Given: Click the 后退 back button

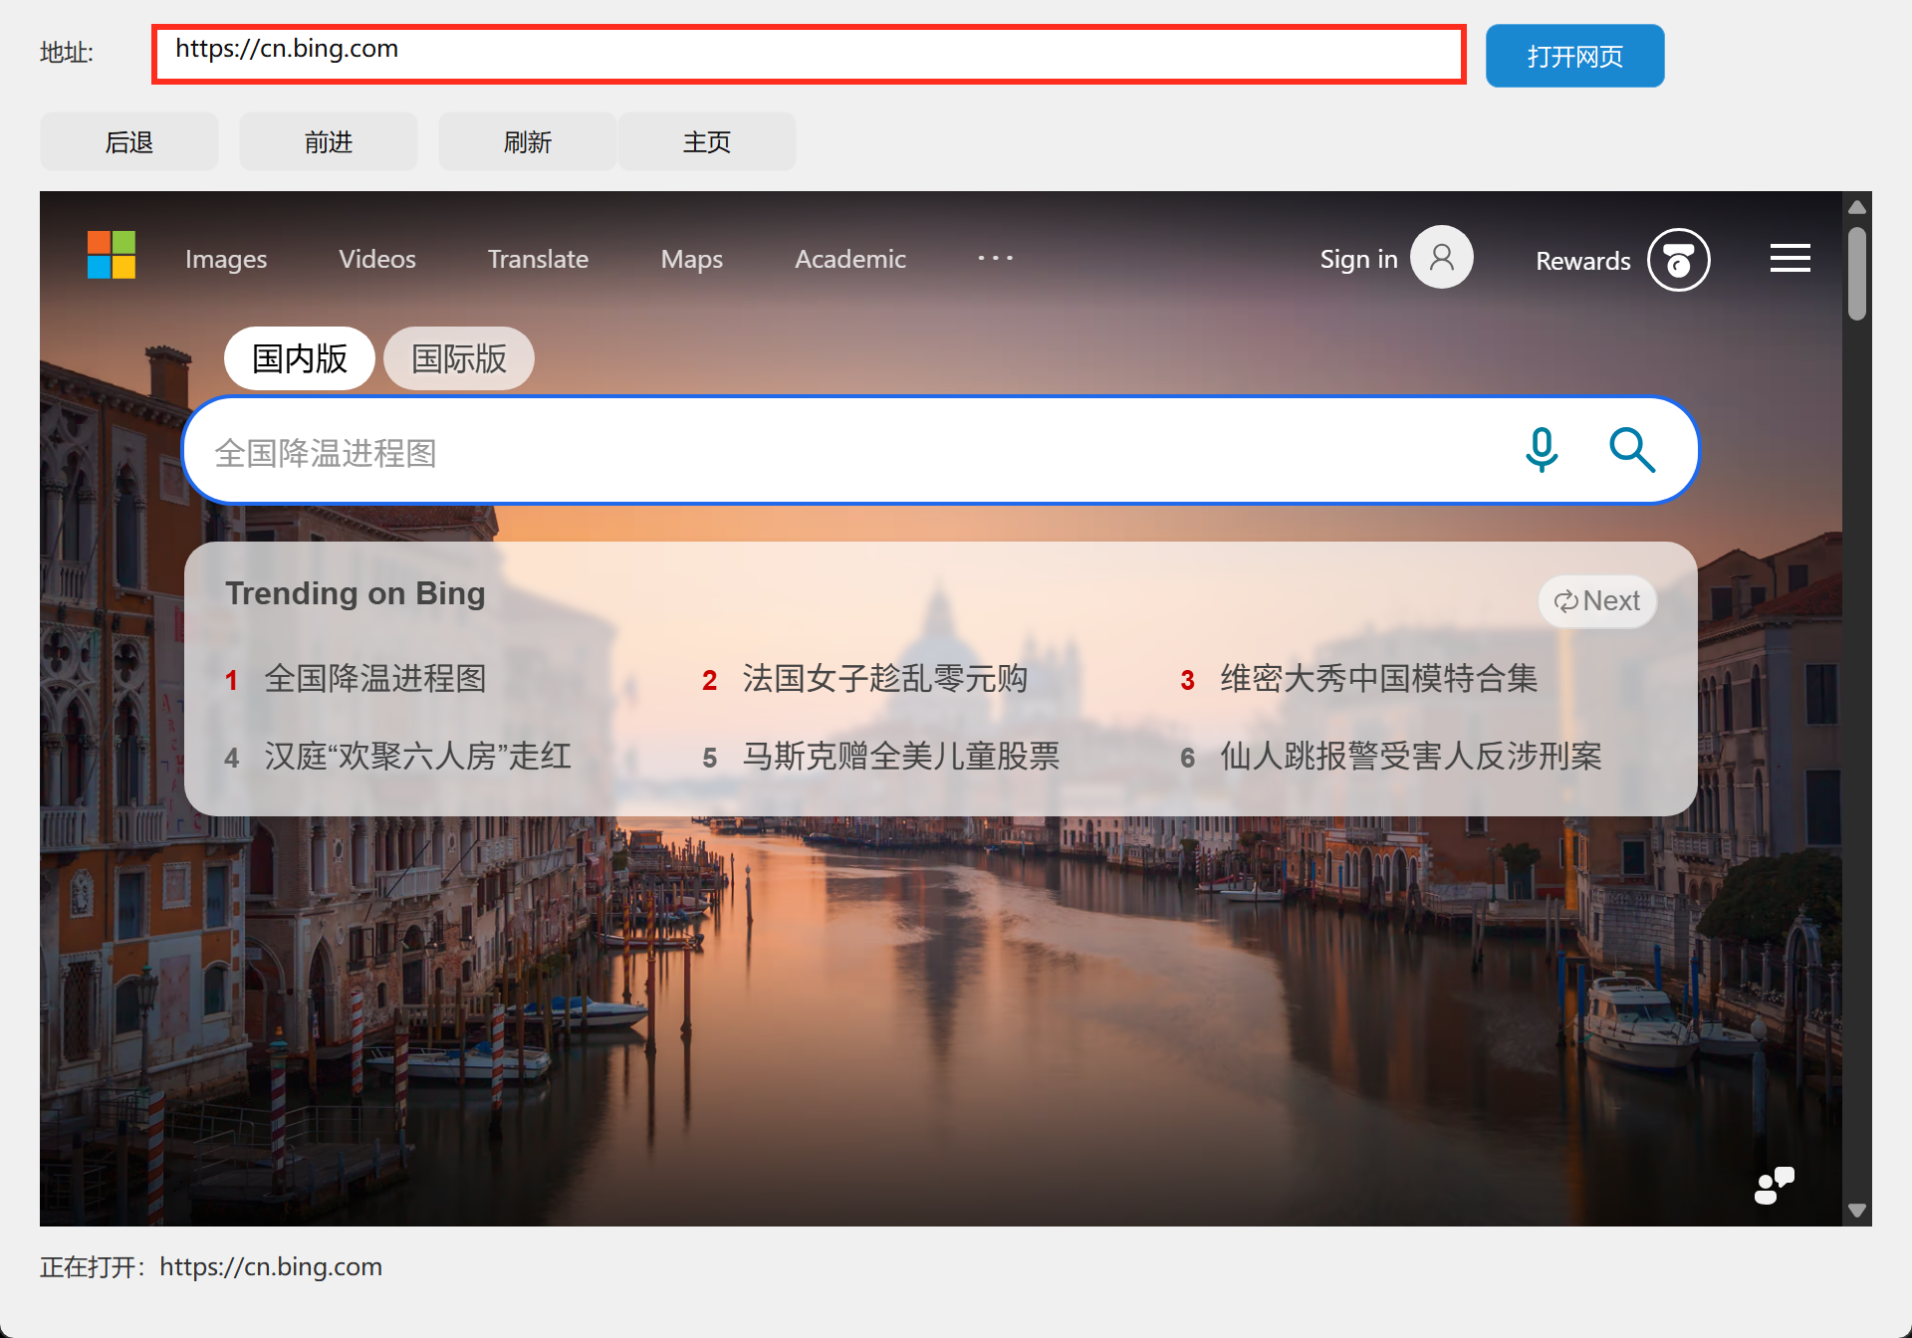Looking at the screenshot, I should tap(129, 141).
